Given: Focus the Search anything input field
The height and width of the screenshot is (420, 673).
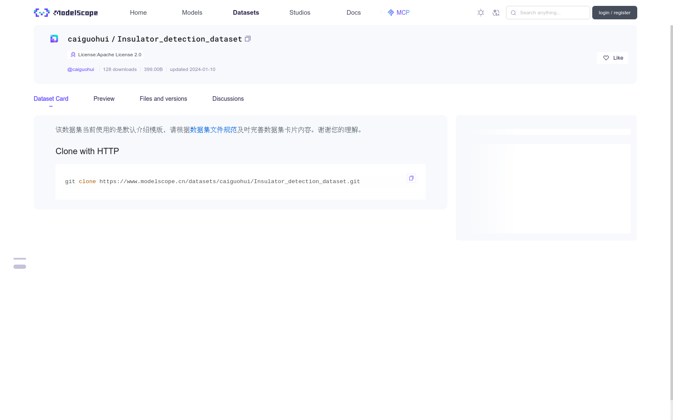Looking at the screenshot, I should pos(548,13).
